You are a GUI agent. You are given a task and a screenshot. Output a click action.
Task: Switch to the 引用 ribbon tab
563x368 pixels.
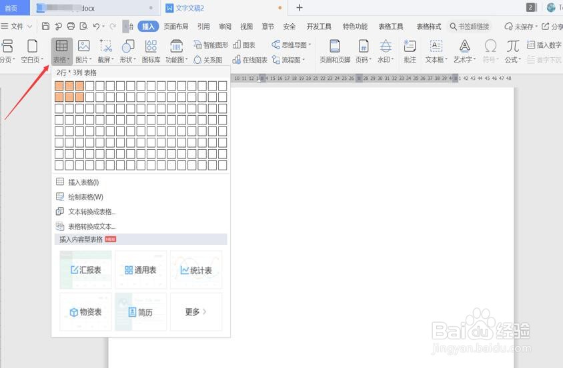click(203, 27)
